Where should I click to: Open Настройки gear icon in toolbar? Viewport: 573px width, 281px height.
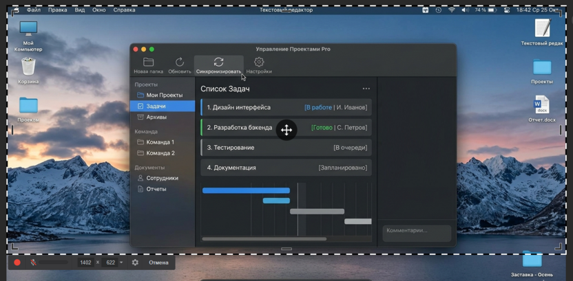259,62
